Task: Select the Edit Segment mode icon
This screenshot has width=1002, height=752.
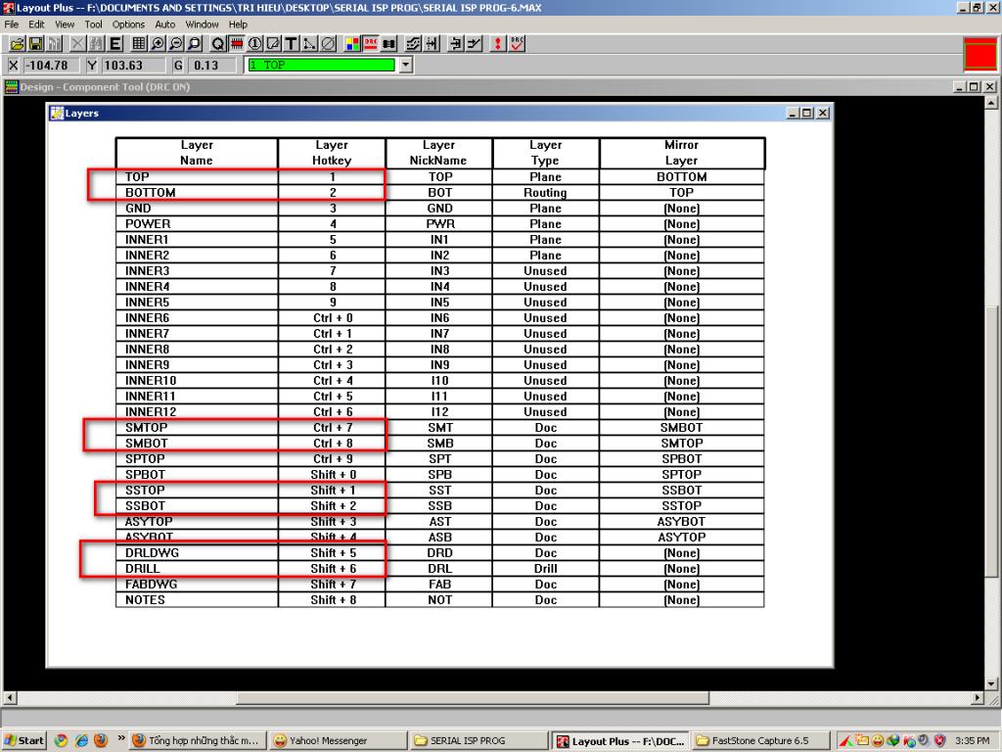Action: (x=456, y=43)
